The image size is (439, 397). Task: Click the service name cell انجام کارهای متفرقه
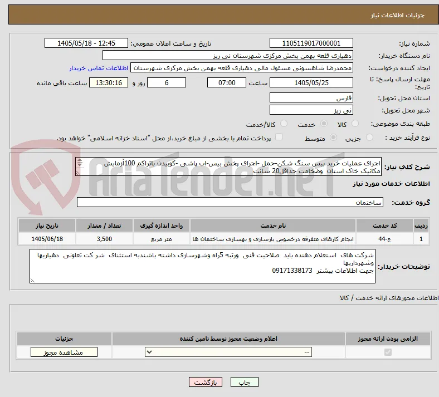[273, 239]
